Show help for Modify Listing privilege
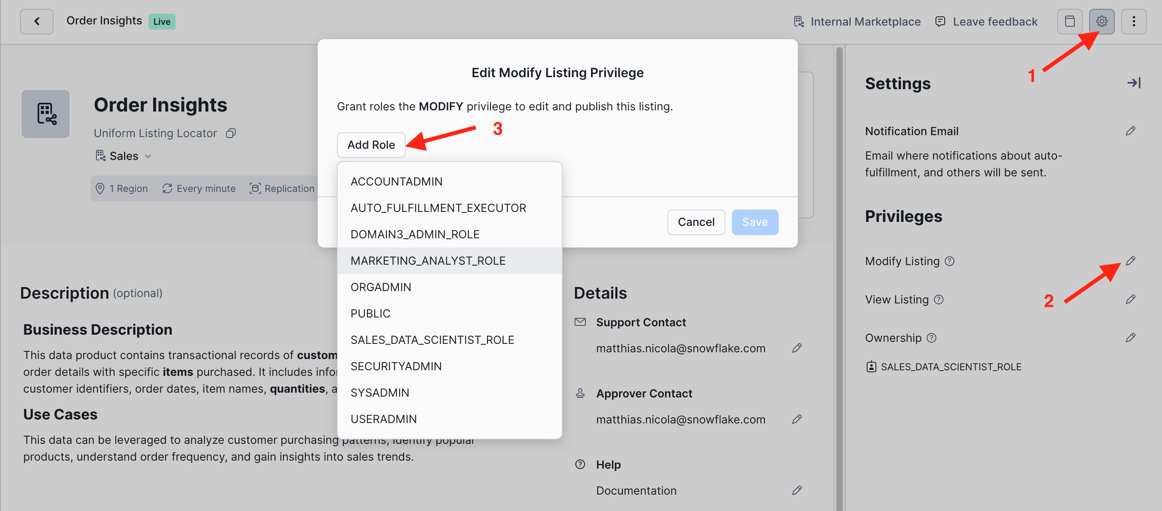 (949, 261)
